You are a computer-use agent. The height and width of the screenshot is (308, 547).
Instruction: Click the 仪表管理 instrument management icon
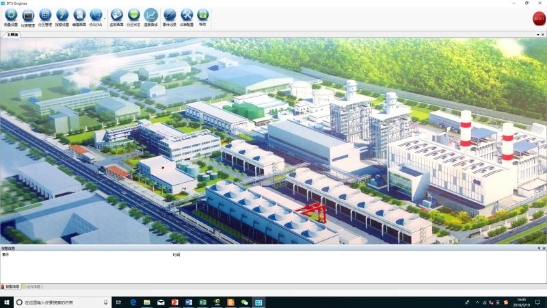28,15
